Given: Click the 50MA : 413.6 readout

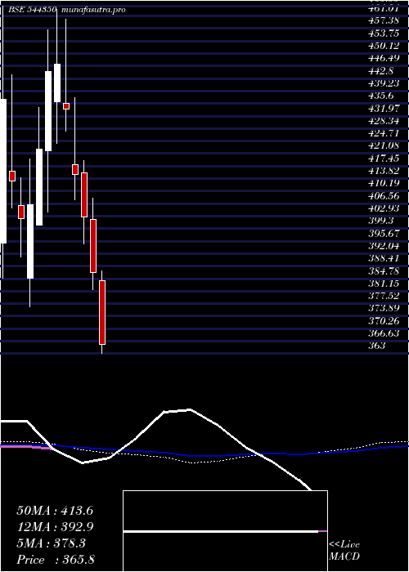Looking at the screenshot, I should (x=55, y=511).
